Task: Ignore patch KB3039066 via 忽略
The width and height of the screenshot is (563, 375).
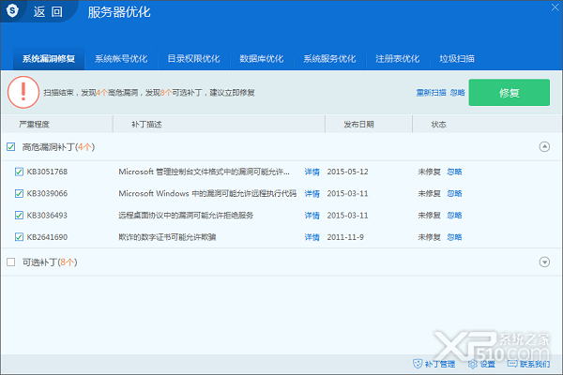Action: [x=454, y=194]
